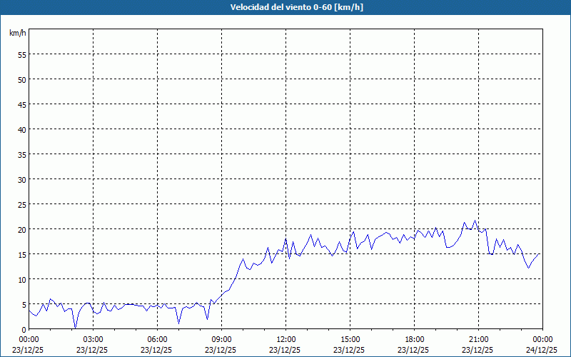The width and height of the screenshot is (571, 357).
Task: Click the wind line's zero dip near 02:00
Action: (75, 327)
